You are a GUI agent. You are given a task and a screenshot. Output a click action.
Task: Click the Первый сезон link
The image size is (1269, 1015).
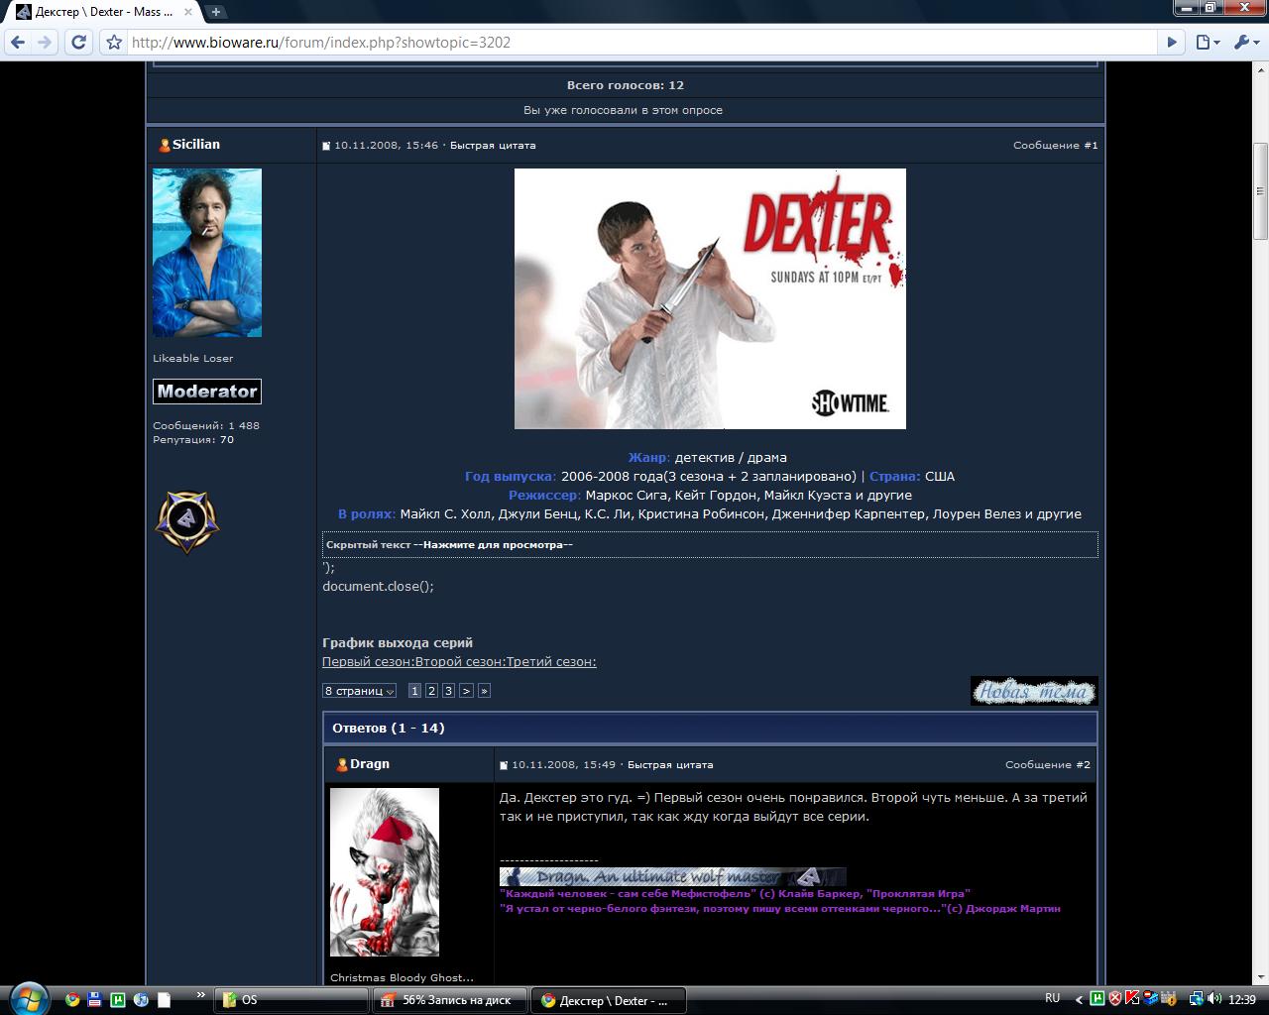click(368, 662)
